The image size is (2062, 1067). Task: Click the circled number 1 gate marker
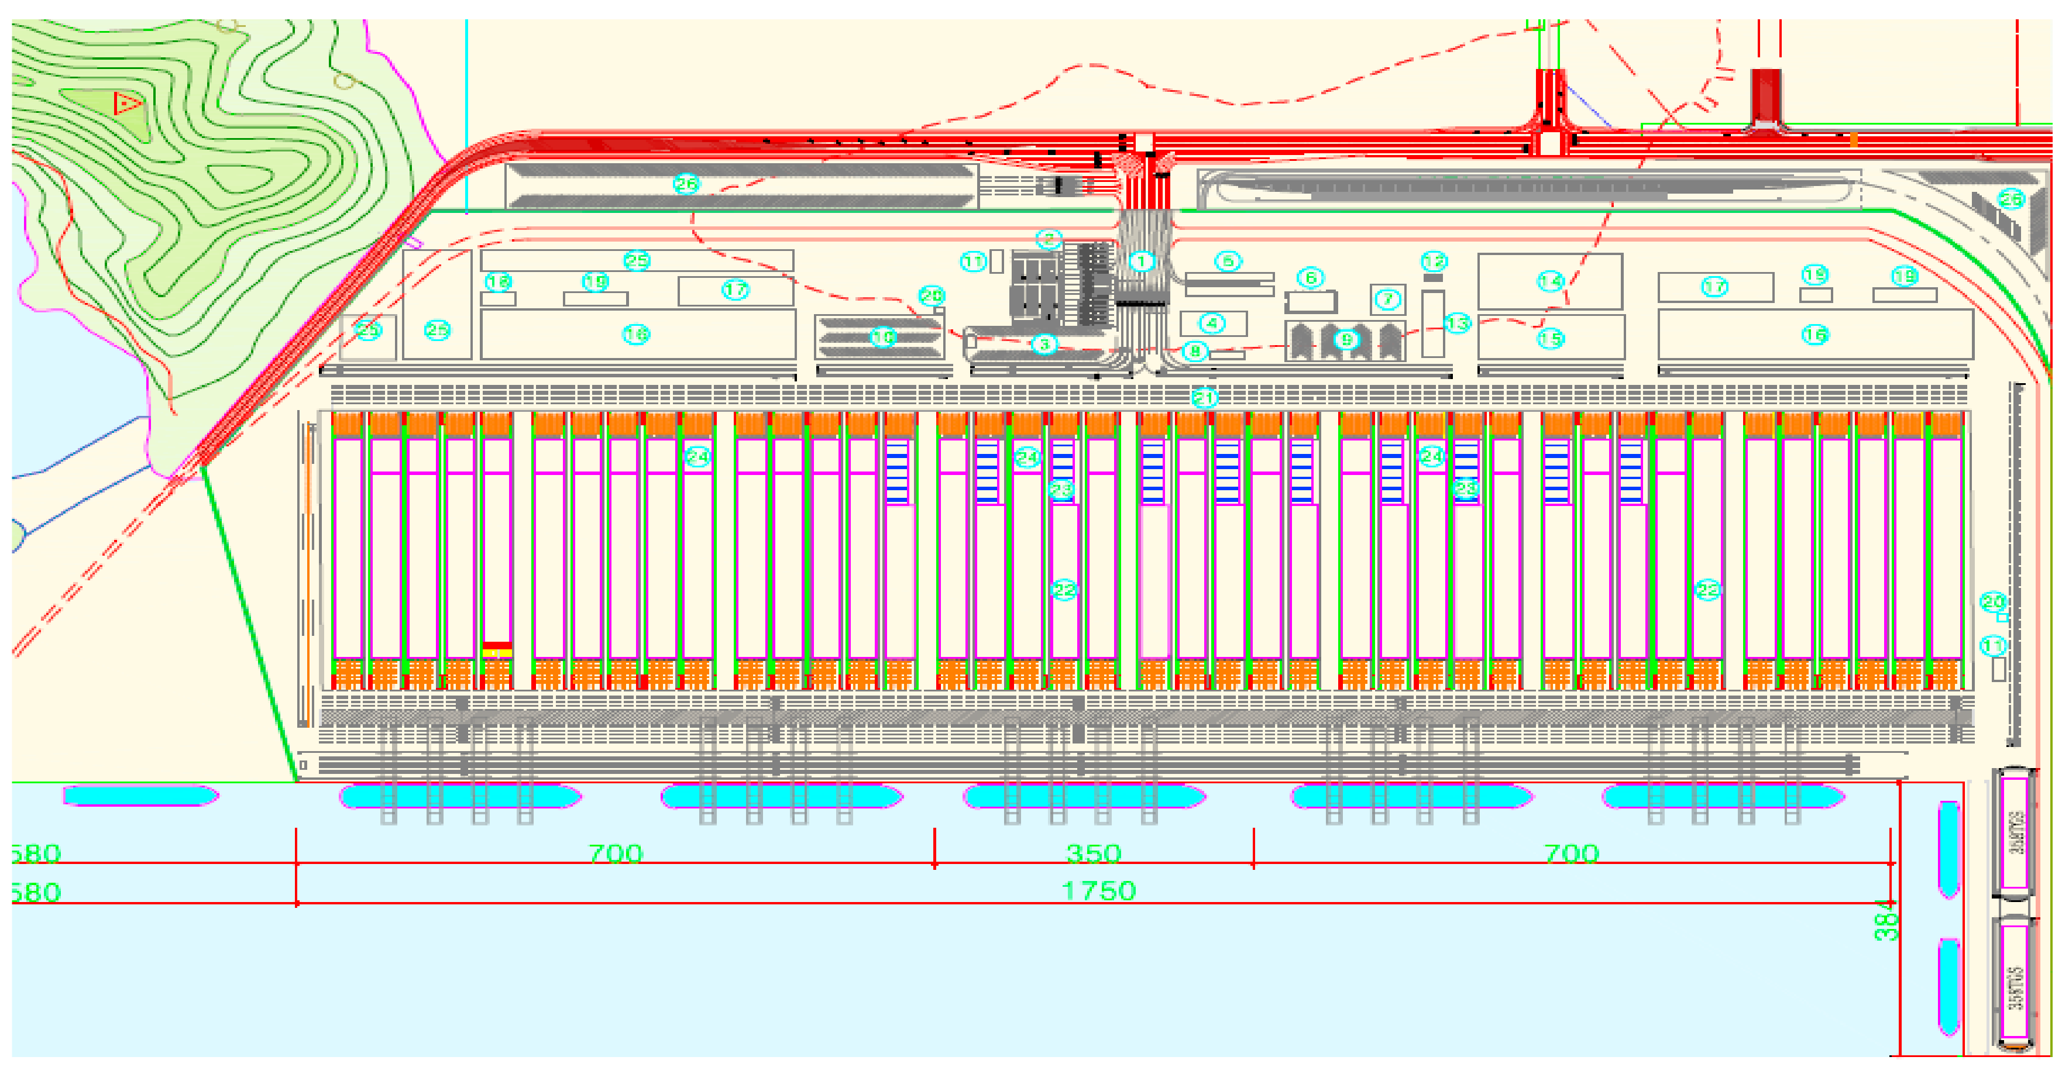click(1142, 261)
